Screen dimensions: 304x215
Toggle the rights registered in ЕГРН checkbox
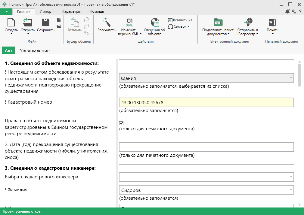(122, 123)
